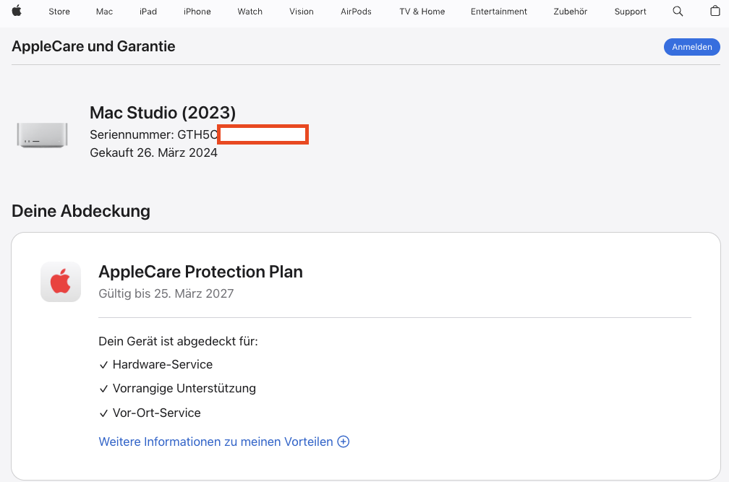The image size is (729, 482).
Task: Open the iPad menu item
Action: pos(148,12)
